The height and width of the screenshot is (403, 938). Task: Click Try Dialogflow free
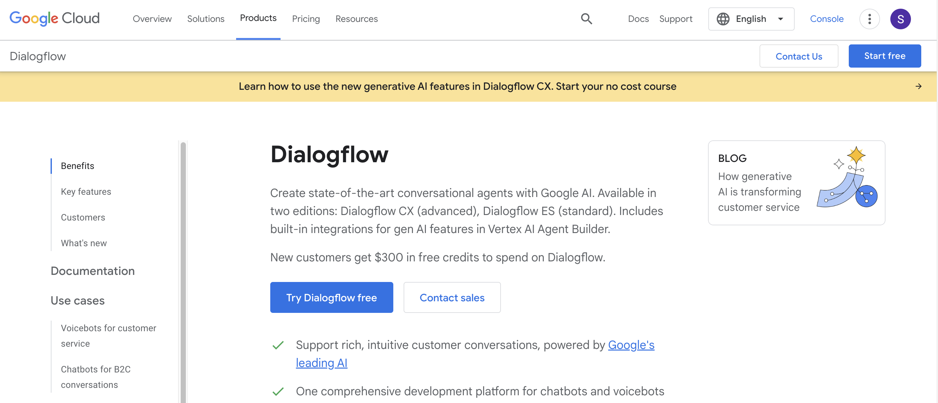pyautogui.click(x=331, y=297)
